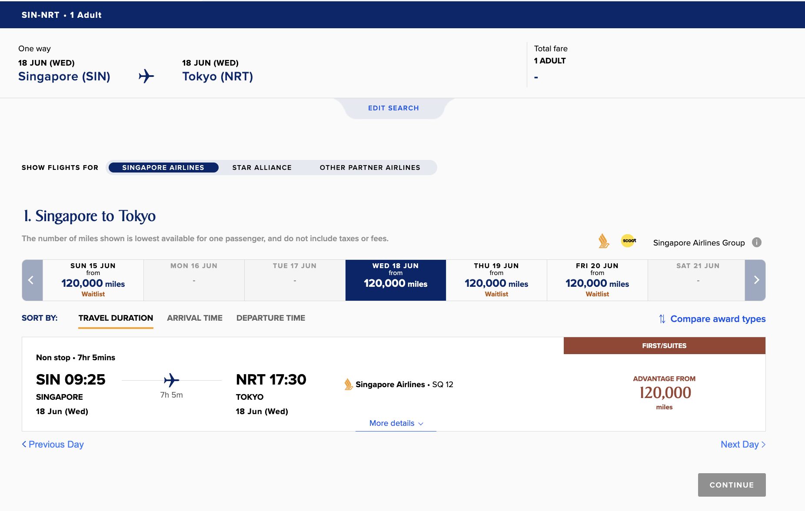Choose Thu 19 Jun date cell
Viewport: 805px width, 511px height.
tap(496, 280)
